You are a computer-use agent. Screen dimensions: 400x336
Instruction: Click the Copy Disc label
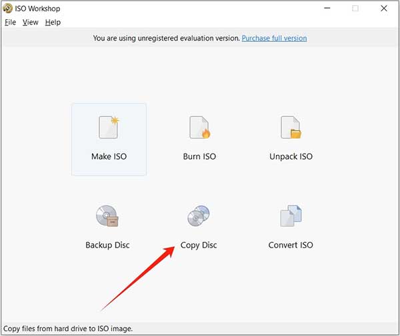pyautogui.click(x=199, y=245)
